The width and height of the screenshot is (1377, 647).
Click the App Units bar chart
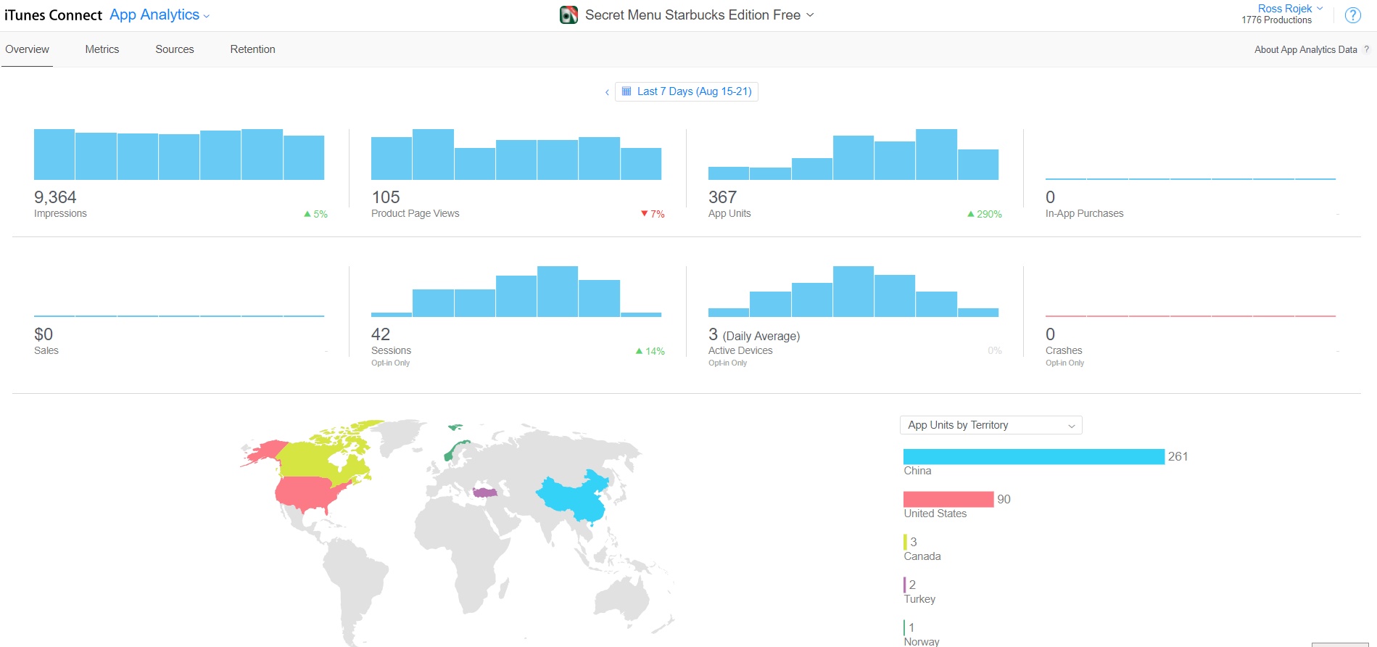pyautogui.click(x=853, y=154)
